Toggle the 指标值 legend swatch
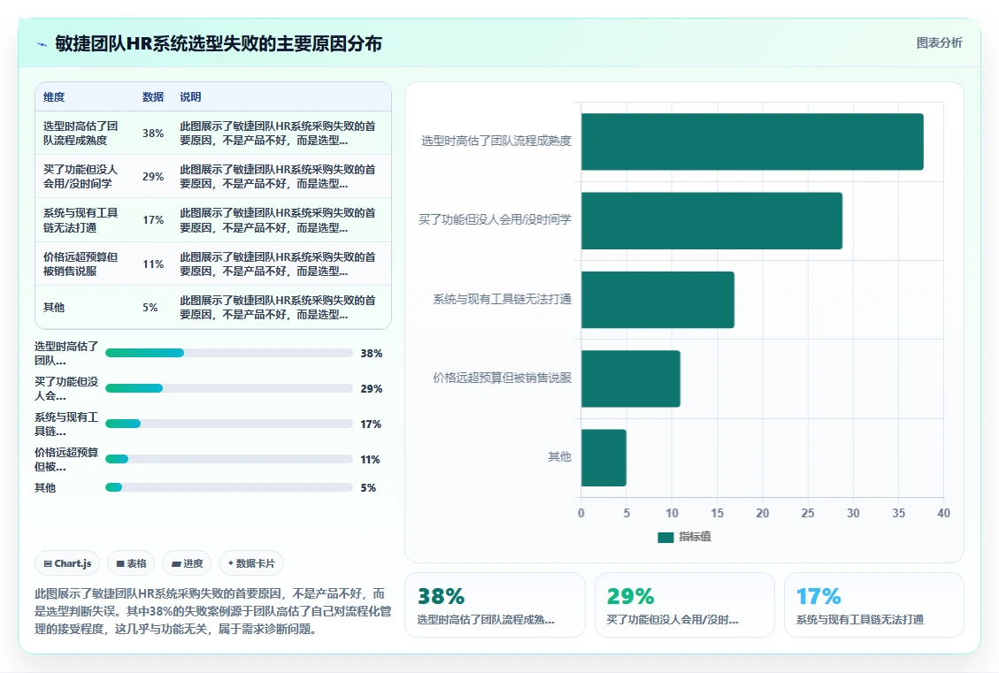 pyautogui.click(x=665, y=538)
